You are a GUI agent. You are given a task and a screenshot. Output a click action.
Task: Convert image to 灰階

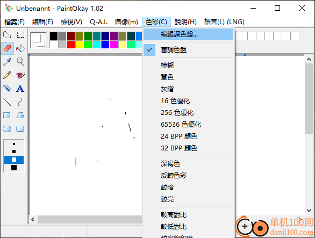[189, 89]
